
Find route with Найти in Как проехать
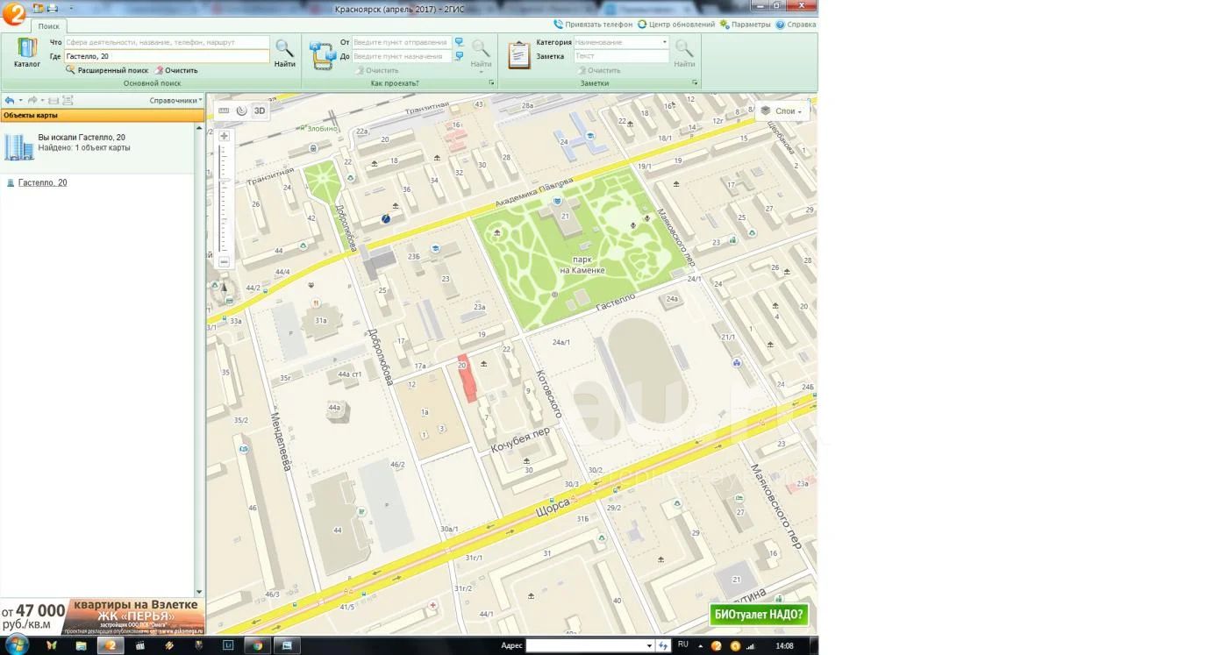tap(481, 53)
